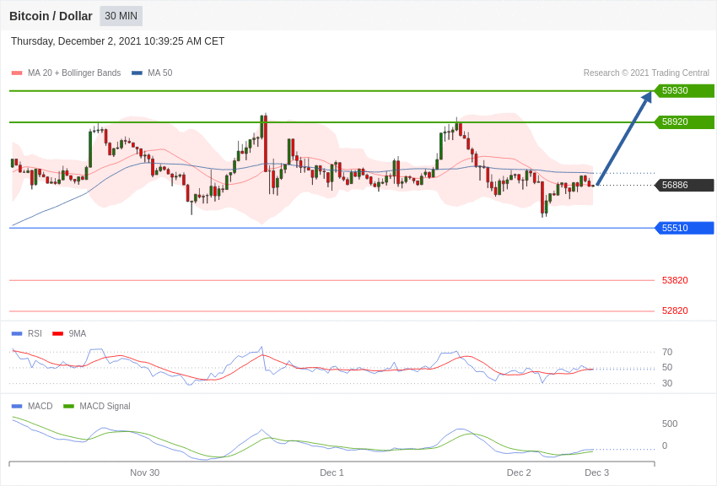Click the RSI legend label

(x=35, y=334)
